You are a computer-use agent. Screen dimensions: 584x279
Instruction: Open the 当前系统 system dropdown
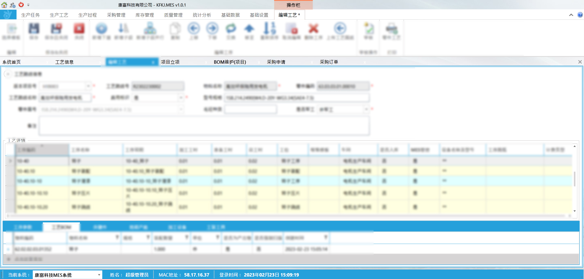click(99, 275)
